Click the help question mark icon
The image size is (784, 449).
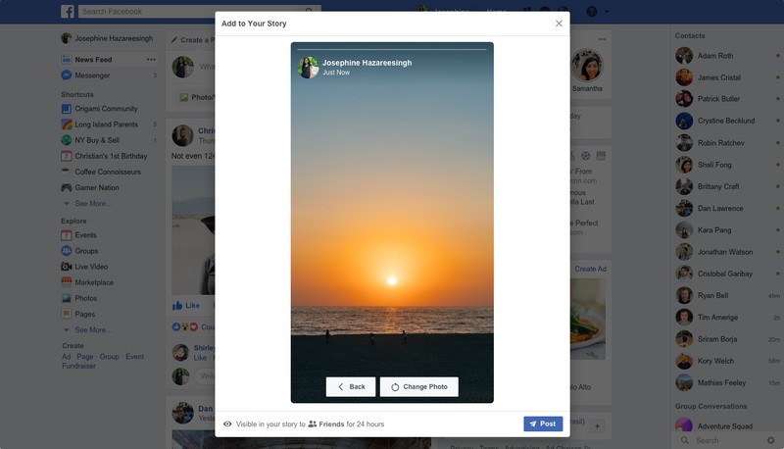[x=592, y=11]
